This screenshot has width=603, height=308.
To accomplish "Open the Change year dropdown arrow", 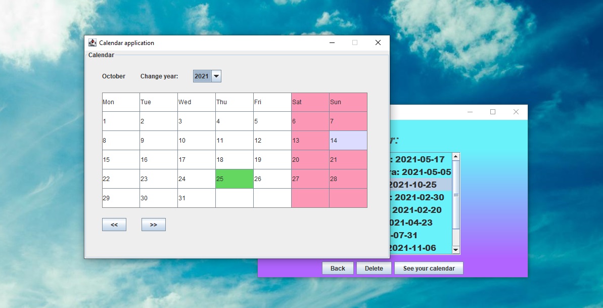I will pyautogui.click(x=216, y=76).
